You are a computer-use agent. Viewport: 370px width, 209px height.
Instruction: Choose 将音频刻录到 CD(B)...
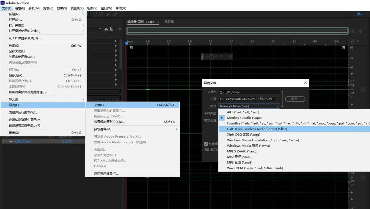point(133,122)
